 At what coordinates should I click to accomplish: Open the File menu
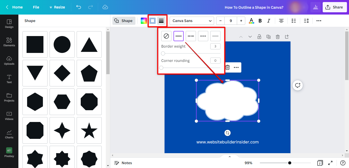tap(36, 7)
